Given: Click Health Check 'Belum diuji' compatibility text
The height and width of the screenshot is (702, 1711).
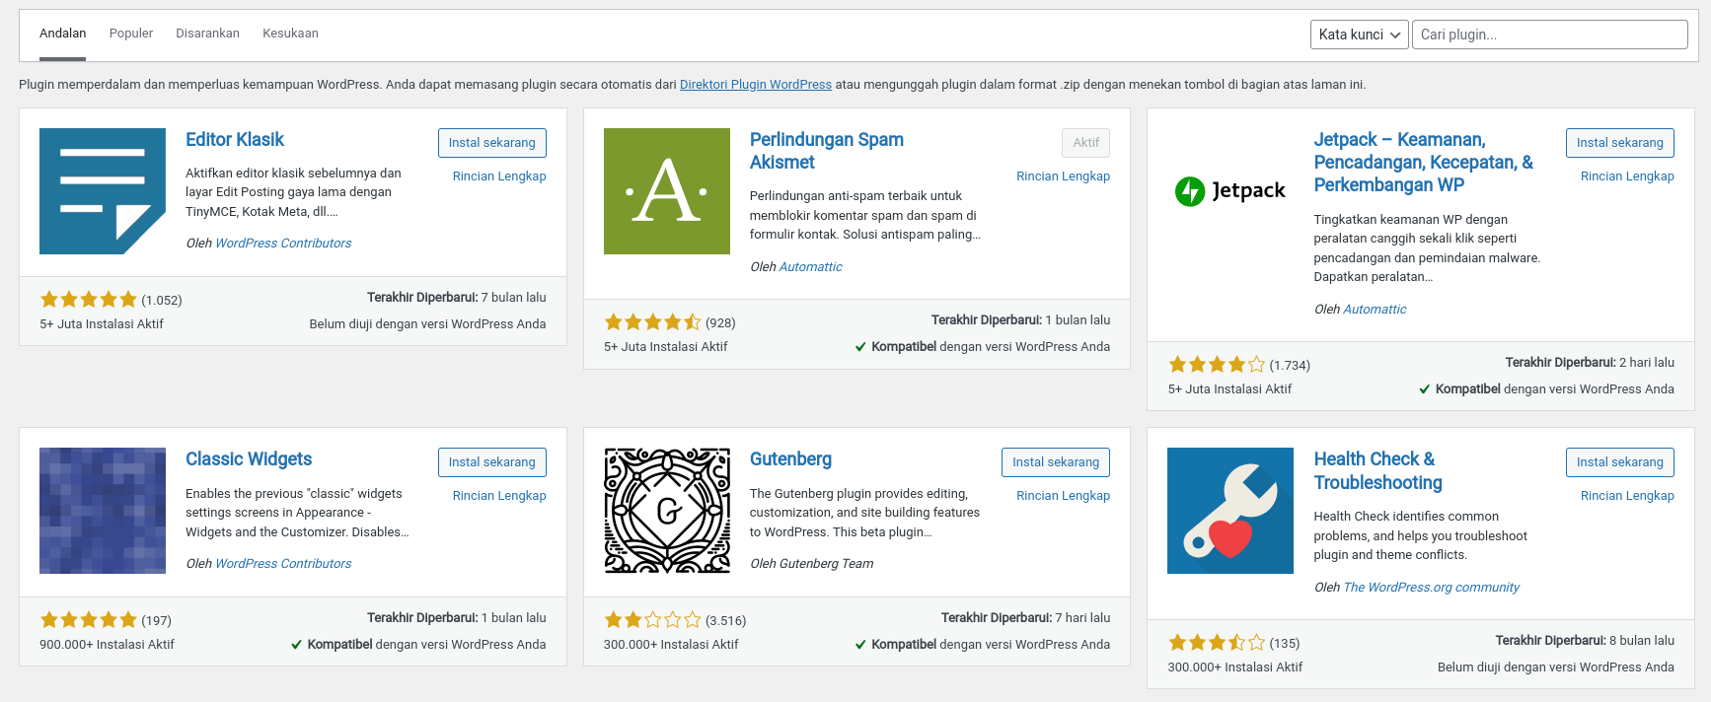Looking at the screenshot, I should point(1556,667).
